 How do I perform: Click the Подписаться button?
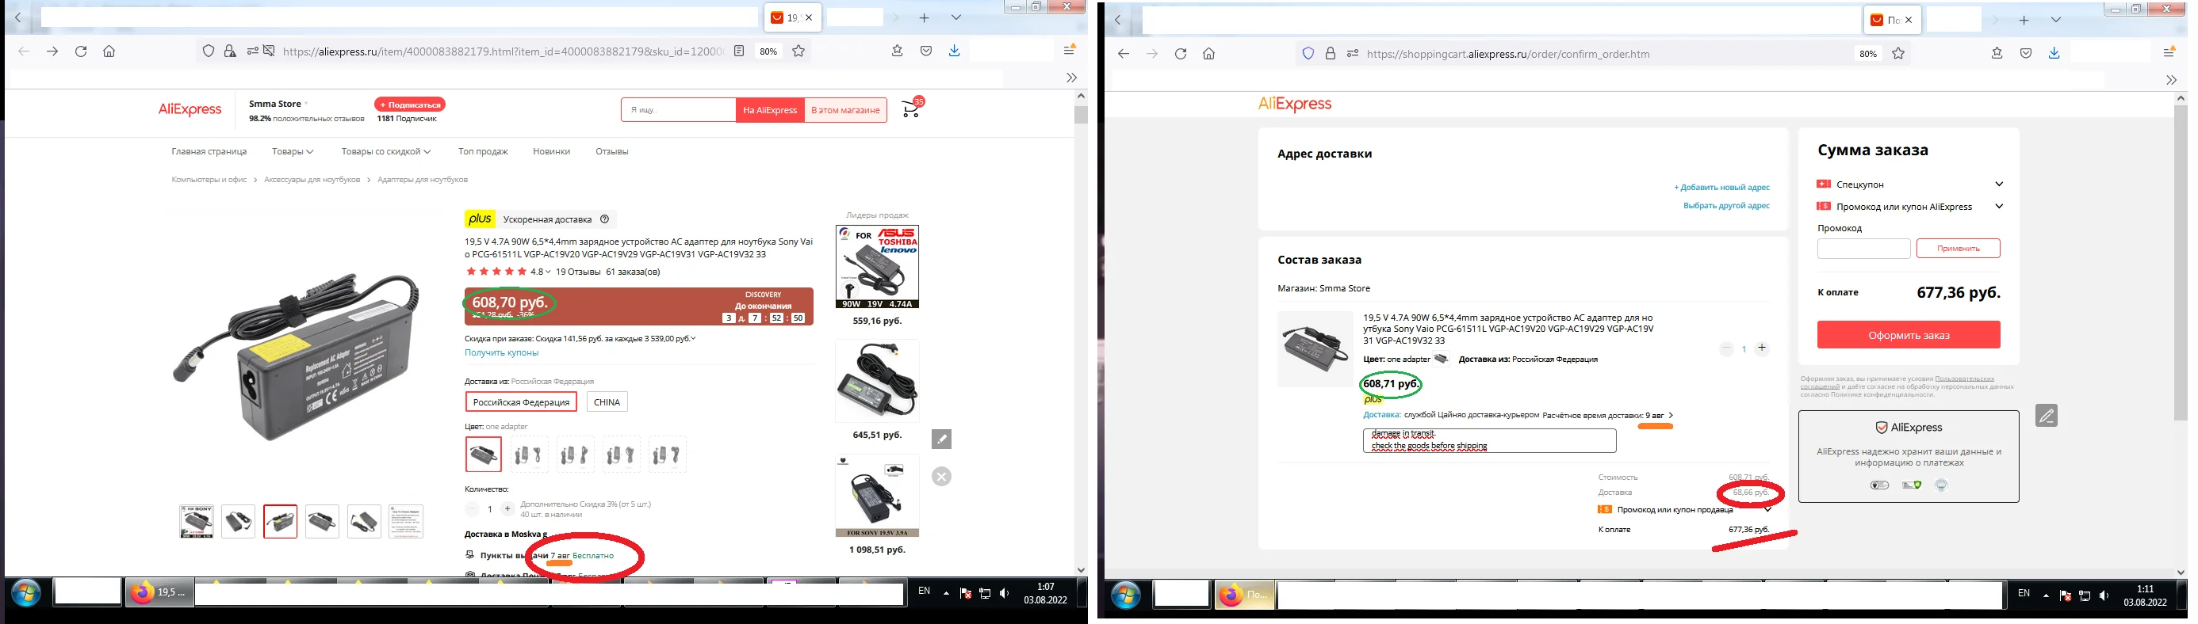(x=410, y=104)
